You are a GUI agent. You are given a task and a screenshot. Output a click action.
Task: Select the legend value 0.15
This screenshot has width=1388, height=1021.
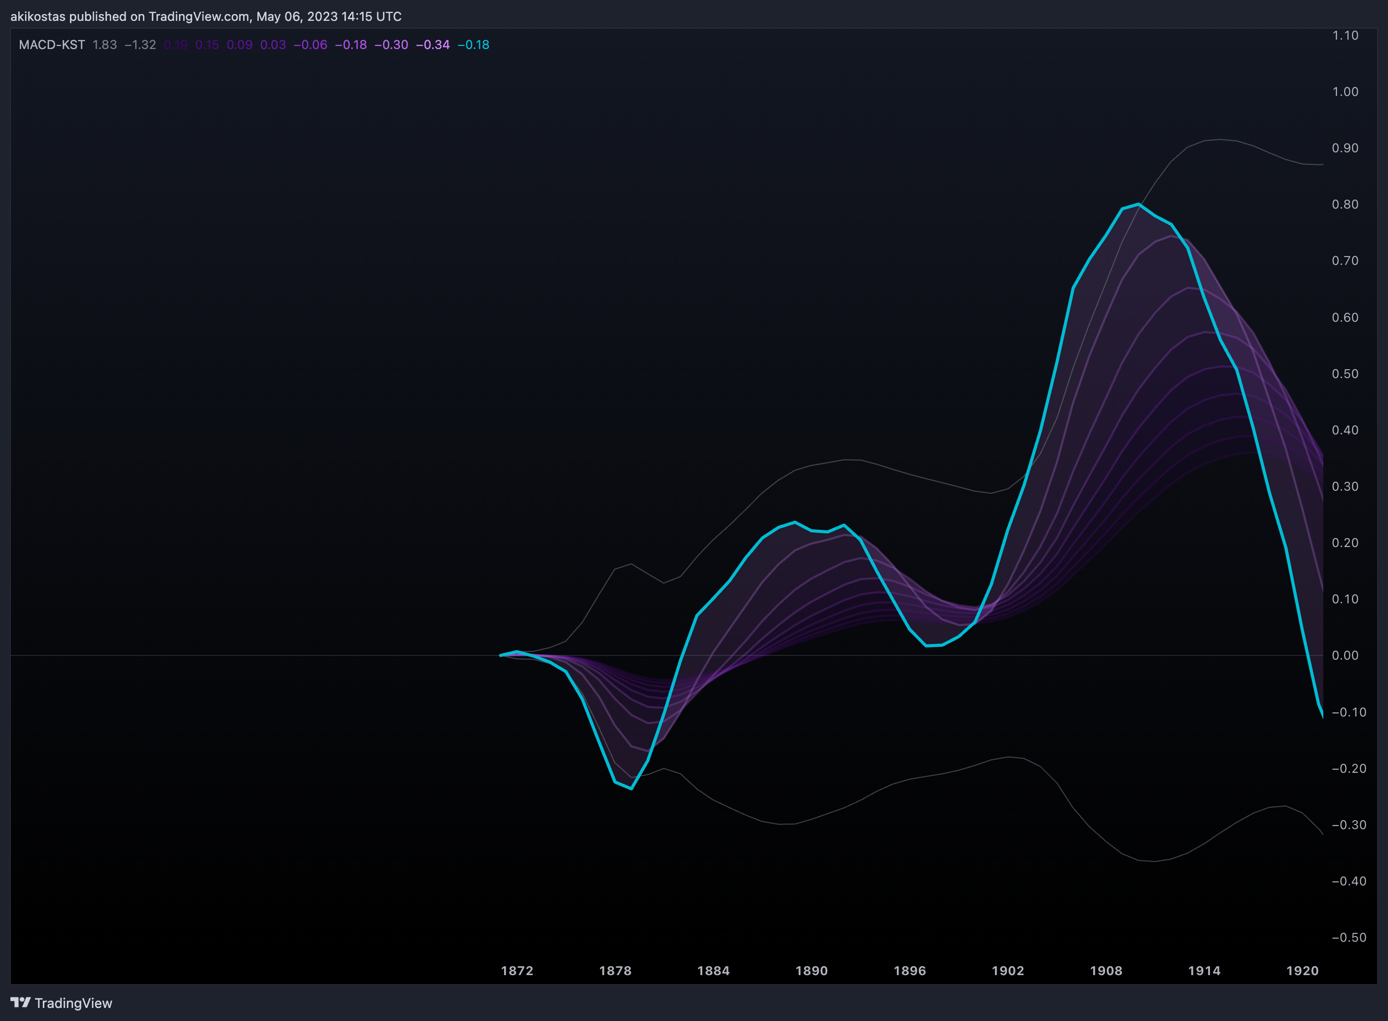click(207, 45)
